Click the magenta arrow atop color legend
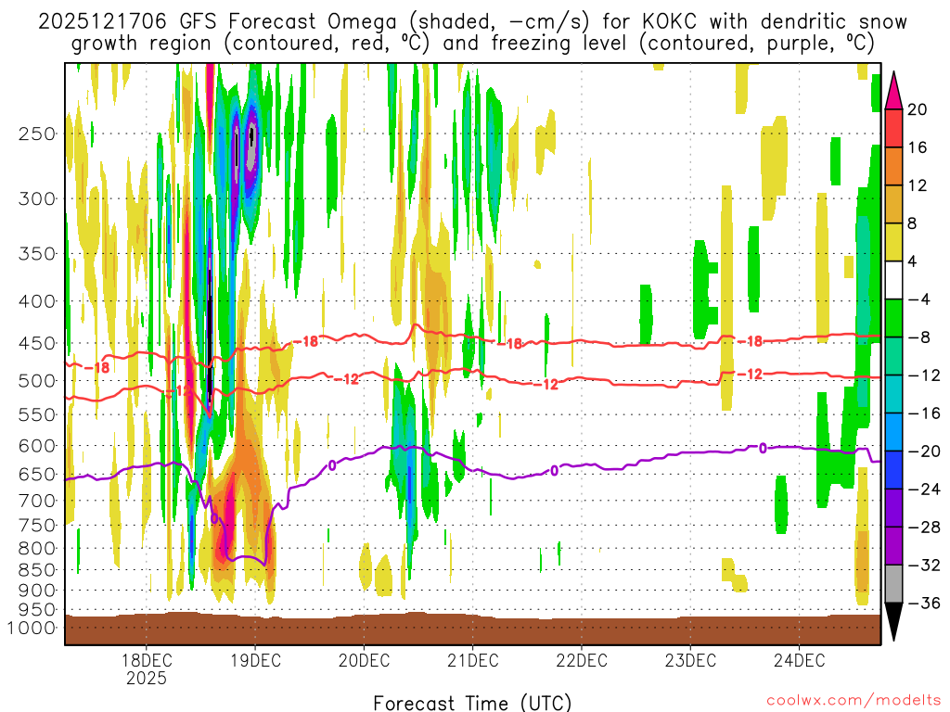This screenshot has width=950, height=712. (x=893, y=91)
